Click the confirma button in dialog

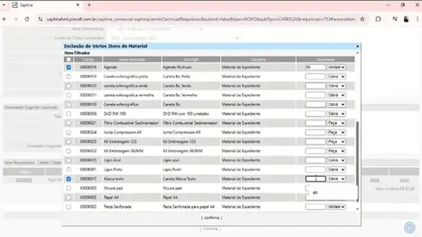coord(212,217)
